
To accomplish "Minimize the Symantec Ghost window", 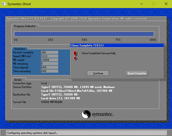I will click(x=142, y=4).
